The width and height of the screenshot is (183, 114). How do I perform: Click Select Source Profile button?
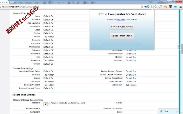tap(122, 27)
